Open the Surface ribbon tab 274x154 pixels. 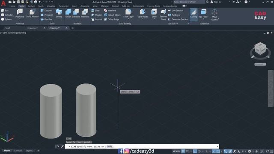coord(31,6)
